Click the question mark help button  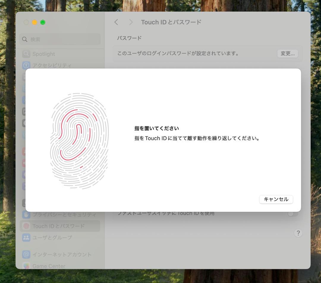[298, 233]
